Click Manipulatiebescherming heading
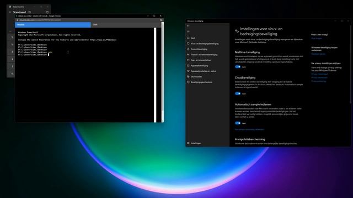 [x=250, y=139]
